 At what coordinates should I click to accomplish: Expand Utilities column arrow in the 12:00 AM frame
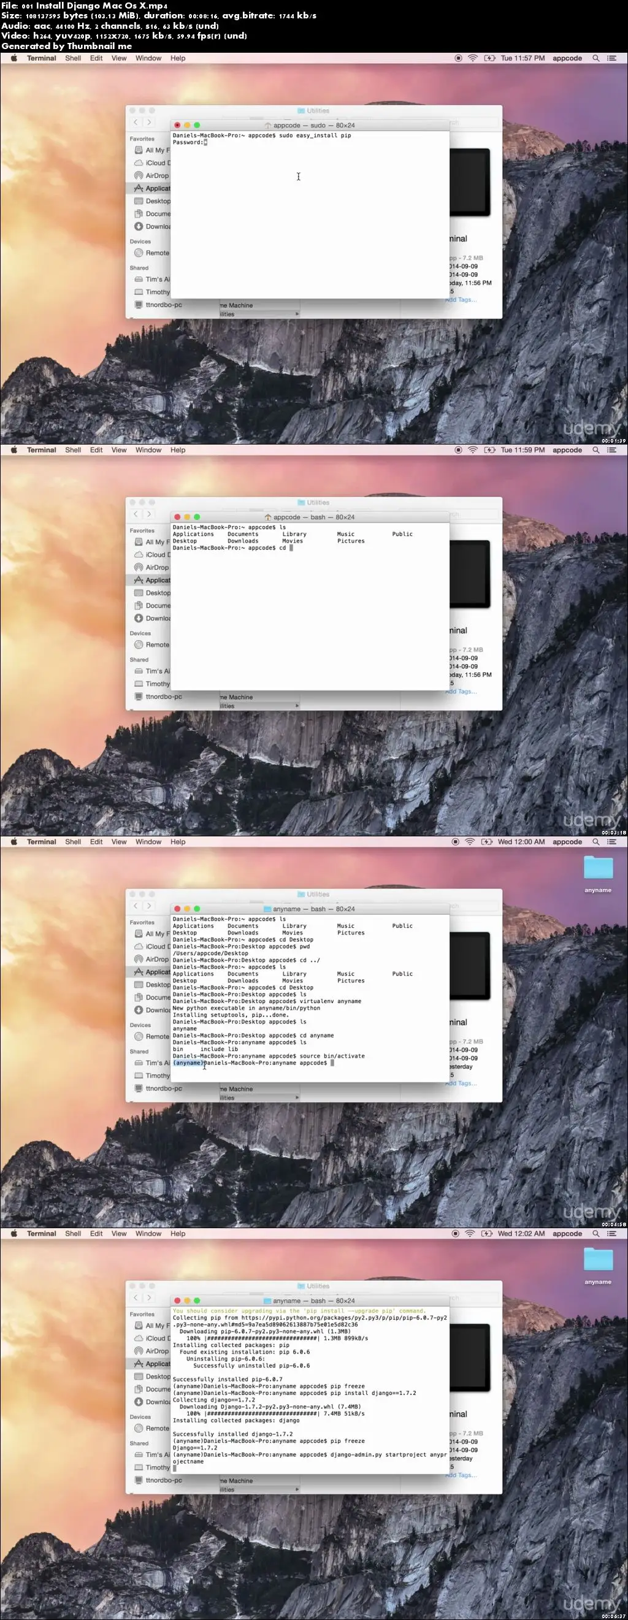(x=297, y=1098)
